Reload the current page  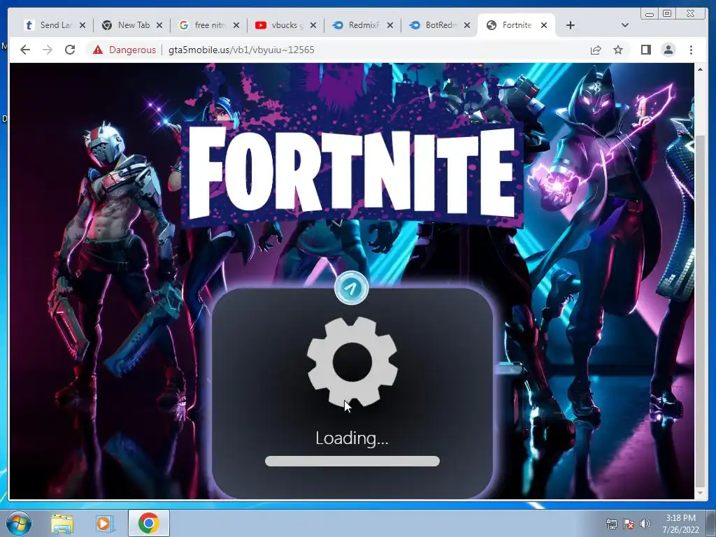coord(70,50)
